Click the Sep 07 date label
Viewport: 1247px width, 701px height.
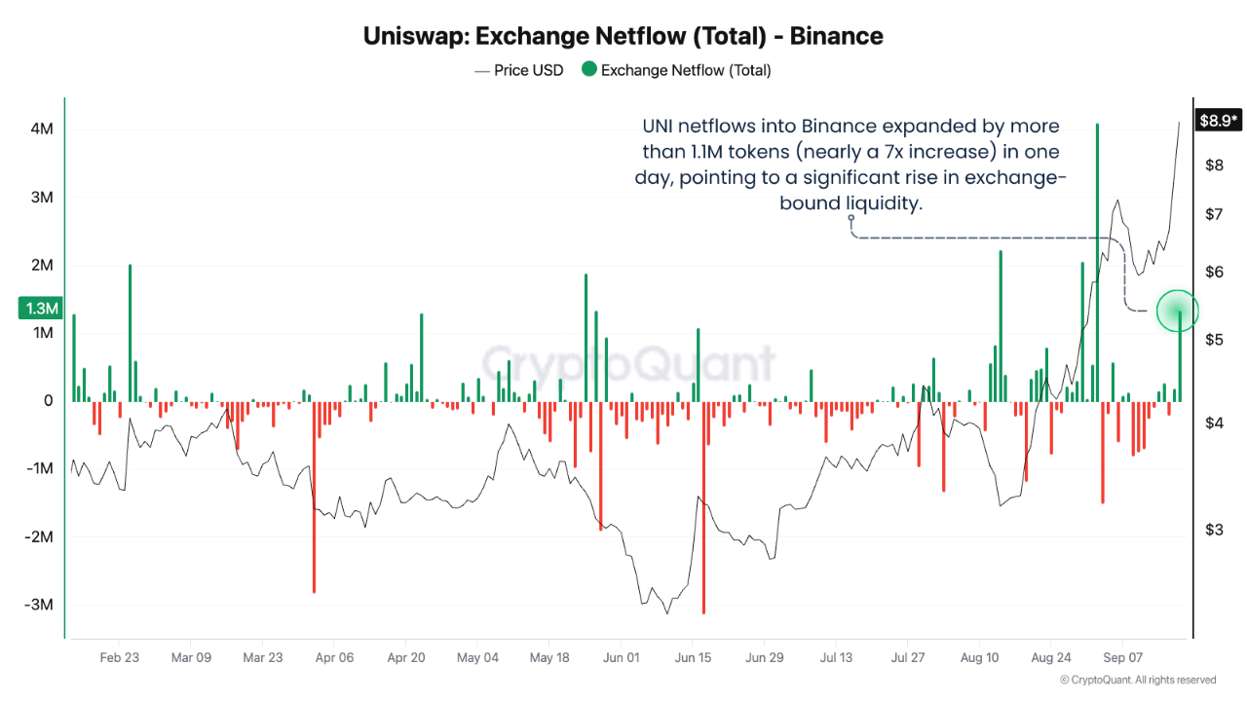point(1122,658)
